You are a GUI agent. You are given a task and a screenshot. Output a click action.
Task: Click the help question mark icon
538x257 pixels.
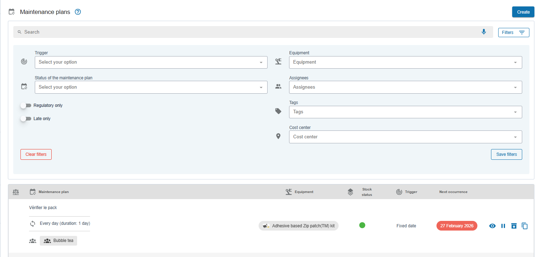tap(78, 12)
